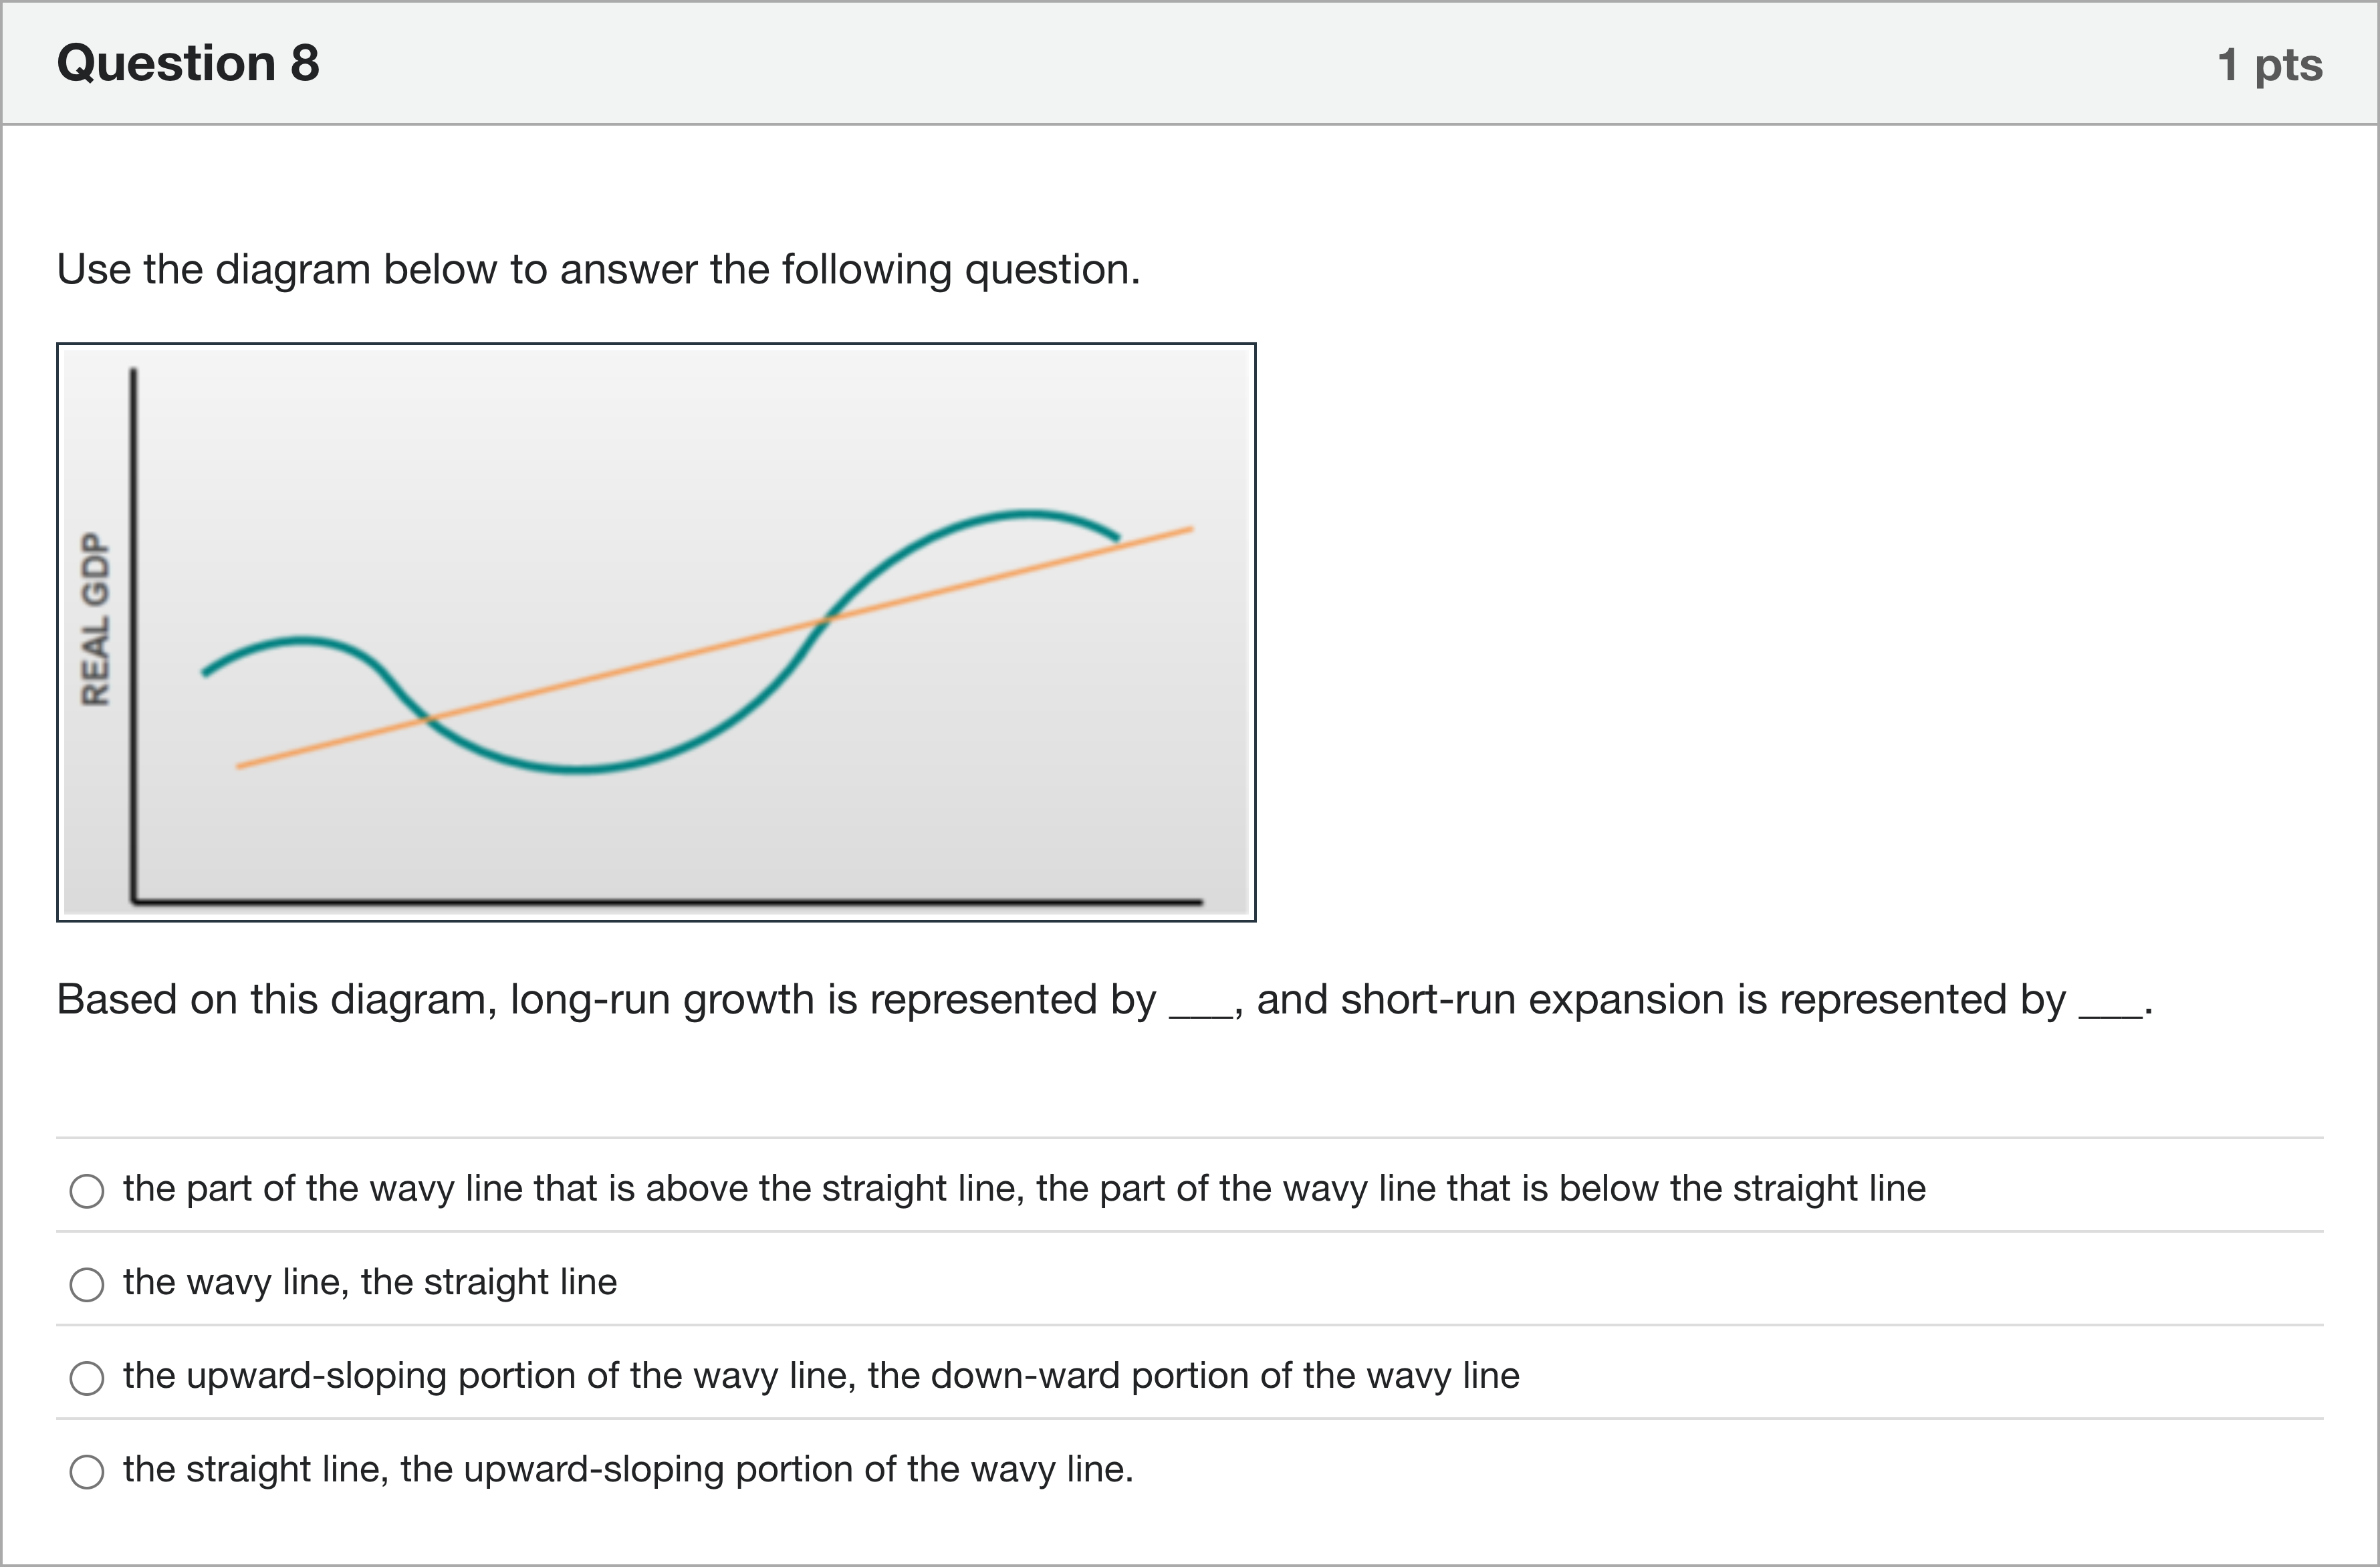Click the "1 pts" point value label

point(2269,65)
